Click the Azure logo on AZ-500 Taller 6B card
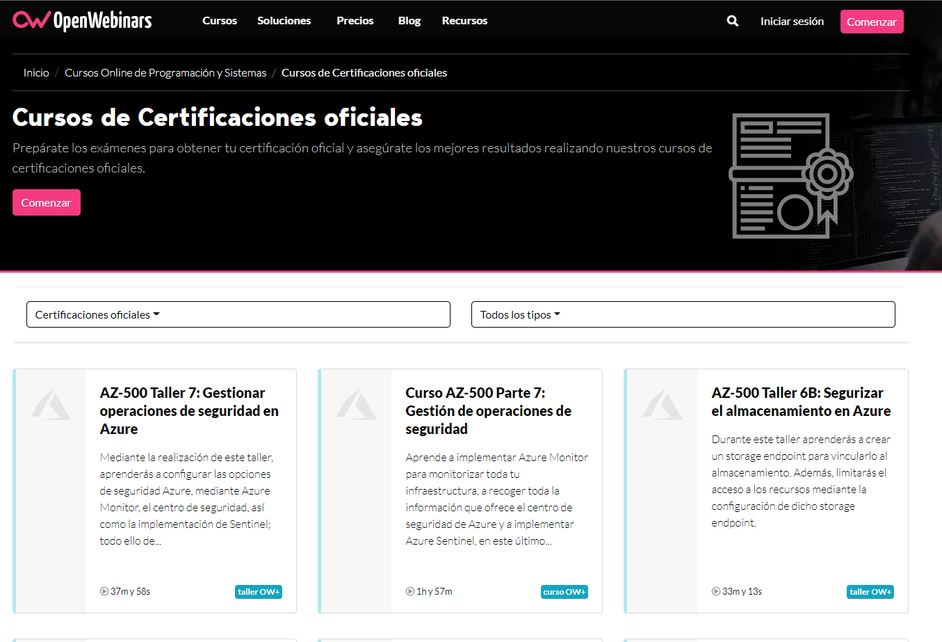Image resolution: width=942 pixels, height=642 pixels. pos(663,405)
